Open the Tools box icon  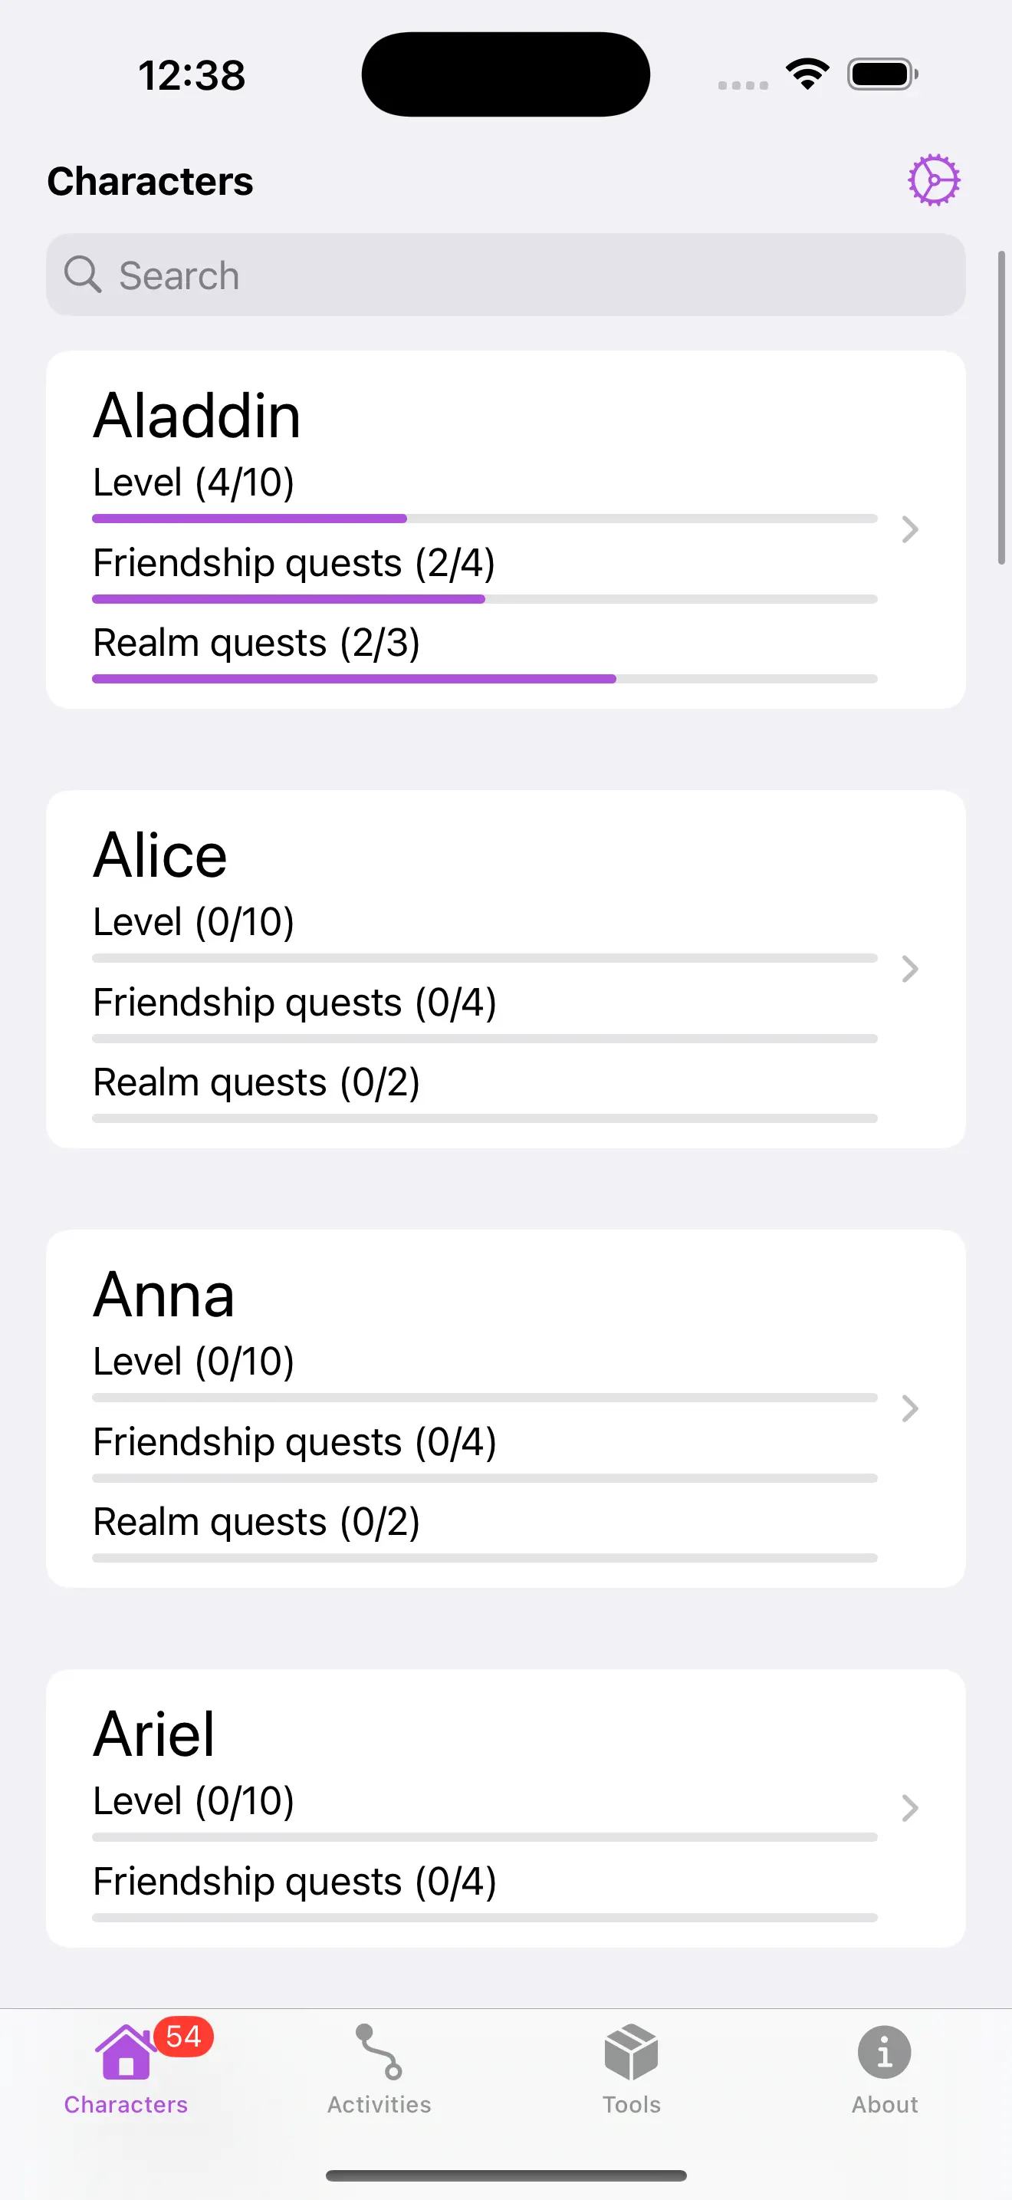pos(632,2051)
